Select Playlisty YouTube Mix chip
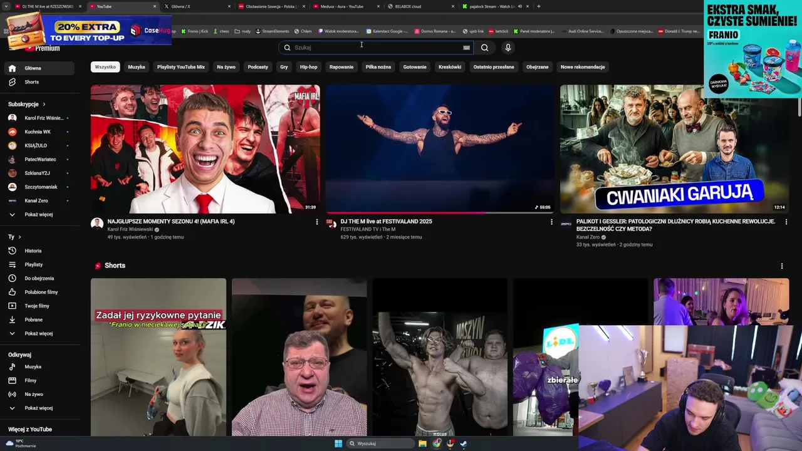The width and height of the screenshot is (802, 451). [181, 67]
